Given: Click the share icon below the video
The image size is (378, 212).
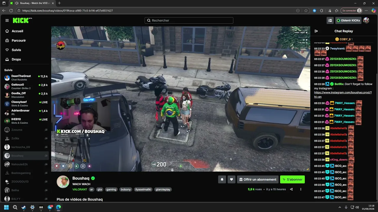Looking at the screenshot, I should 291,189.
